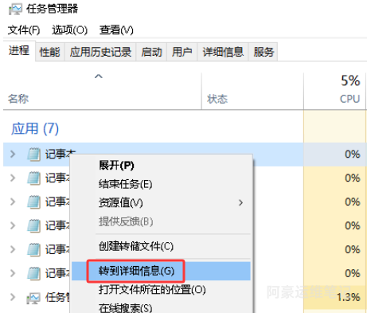Choose 打开文件所在的位置(O) menu entry
Image resolution: width=367 pixels, height=313 pixels.
(x=161, y=290)
